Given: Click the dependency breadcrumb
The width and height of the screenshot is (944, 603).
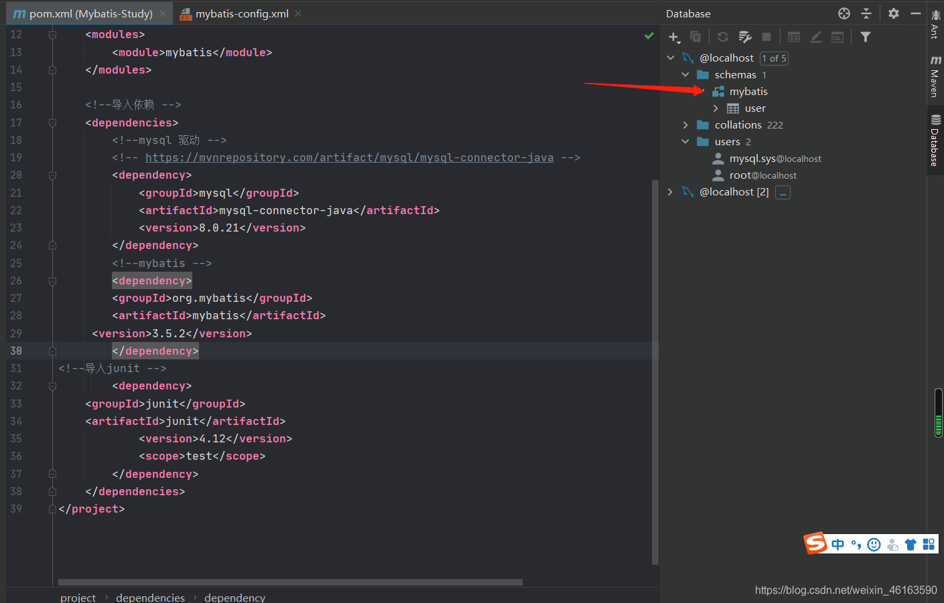Looking at the screenshot, I should pos(234,597).
